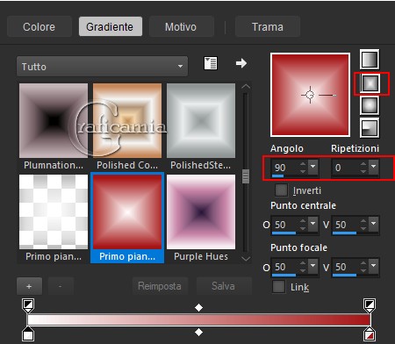Enable the Link checkbox
This screenshot has width=395, height=344.
coord(278,287)
